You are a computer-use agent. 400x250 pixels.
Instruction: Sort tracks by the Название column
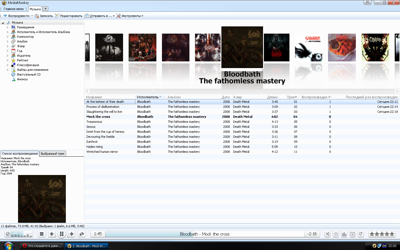pyautogui.click(x=110, y=97)
